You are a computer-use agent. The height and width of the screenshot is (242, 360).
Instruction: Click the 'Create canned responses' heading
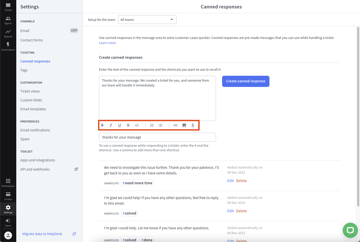pyautogui.click(x=121, y=57)
